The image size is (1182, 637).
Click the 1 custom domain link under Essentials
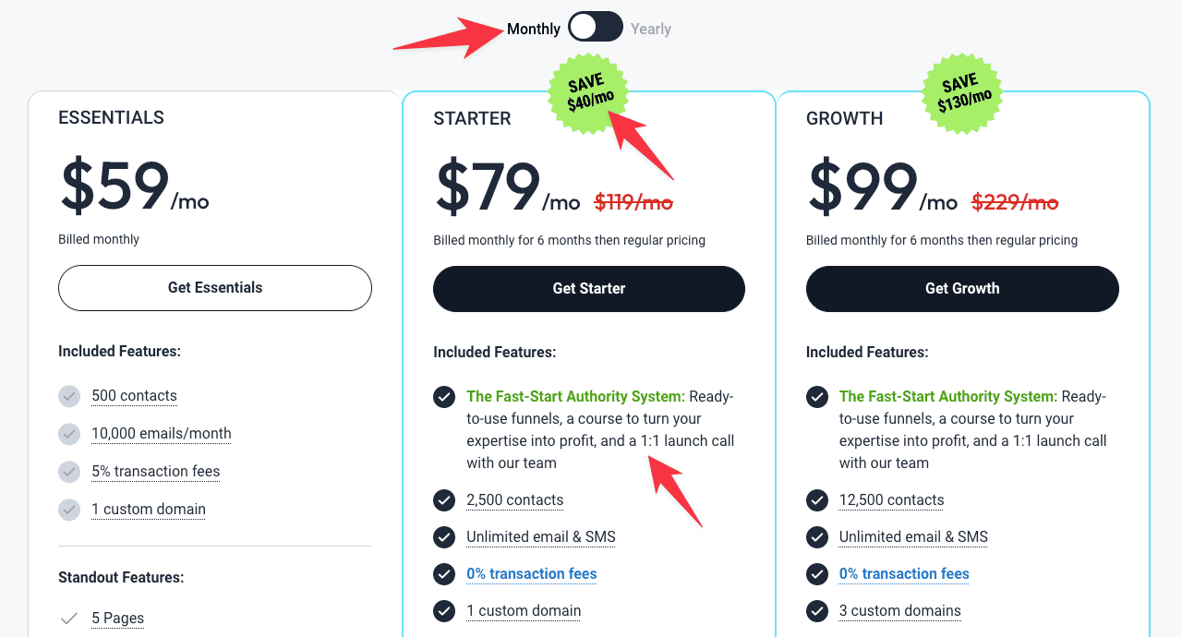(149, 509)
